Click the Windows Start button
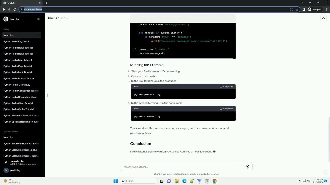The width and height of the screenshot is (330, 185). click(115, 181)
